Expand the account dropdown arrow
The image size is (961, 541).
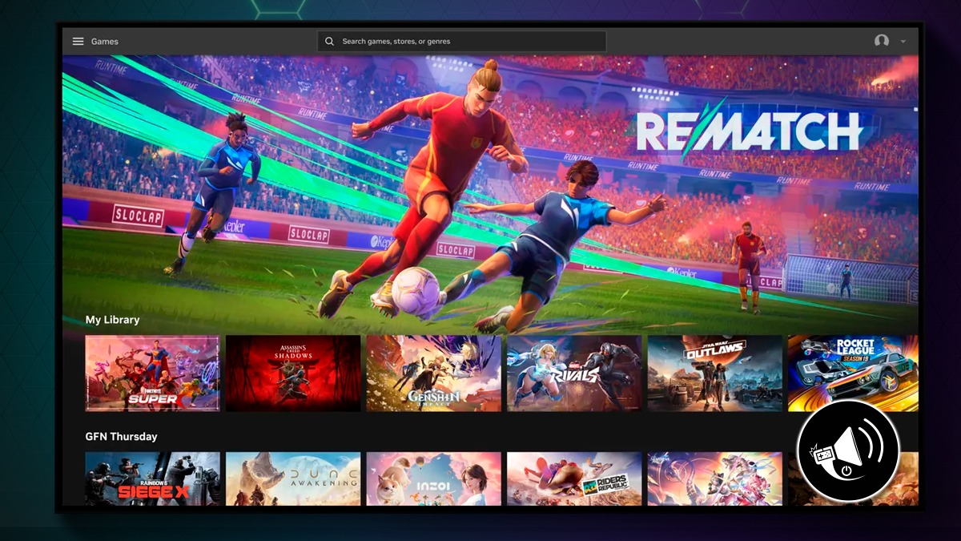coord(903,42)
